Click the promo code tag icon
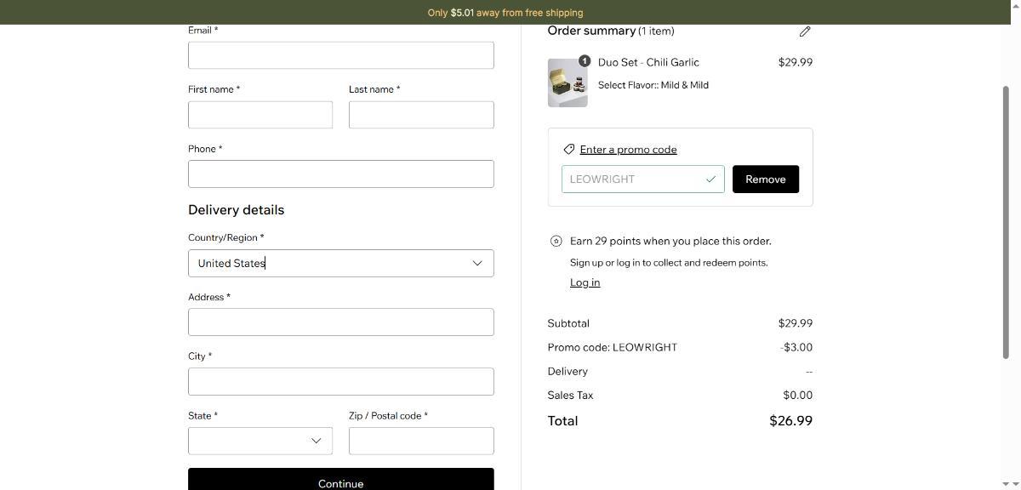 569,150
